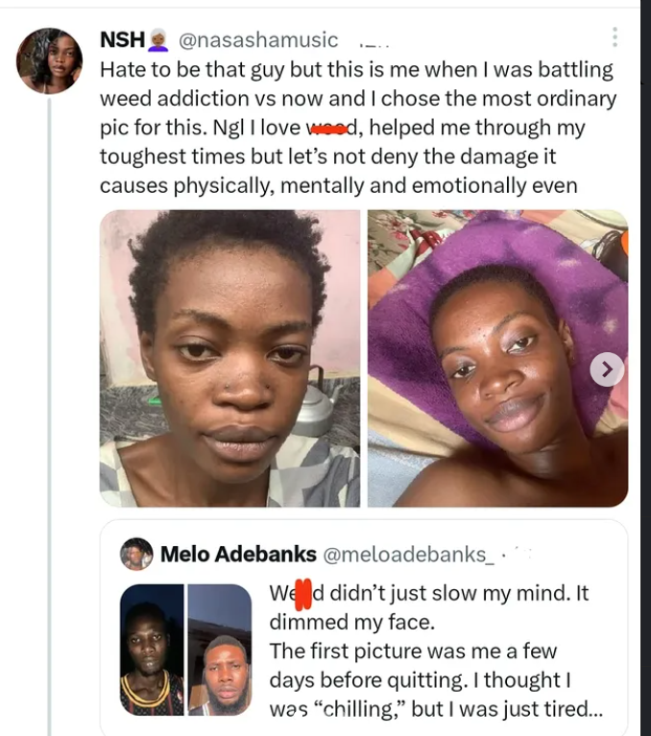
Task: Click the 'The first picture was me' line
Action: coord(413,651)
